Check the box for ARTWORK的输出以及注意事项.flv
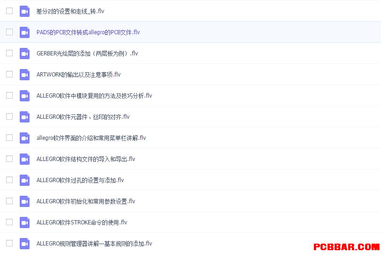The width and height of the screenshot is (381, 253). click(9, 74)
